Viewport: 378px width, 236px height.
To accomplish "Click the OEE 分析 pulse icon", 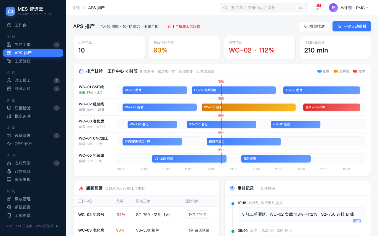I will 9,144.
